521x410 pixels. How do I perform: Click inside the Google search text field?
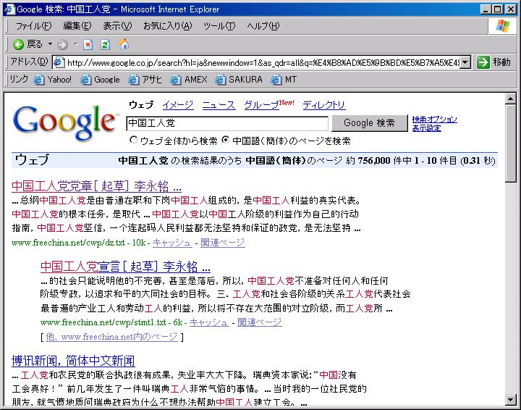tap(226, 123)
